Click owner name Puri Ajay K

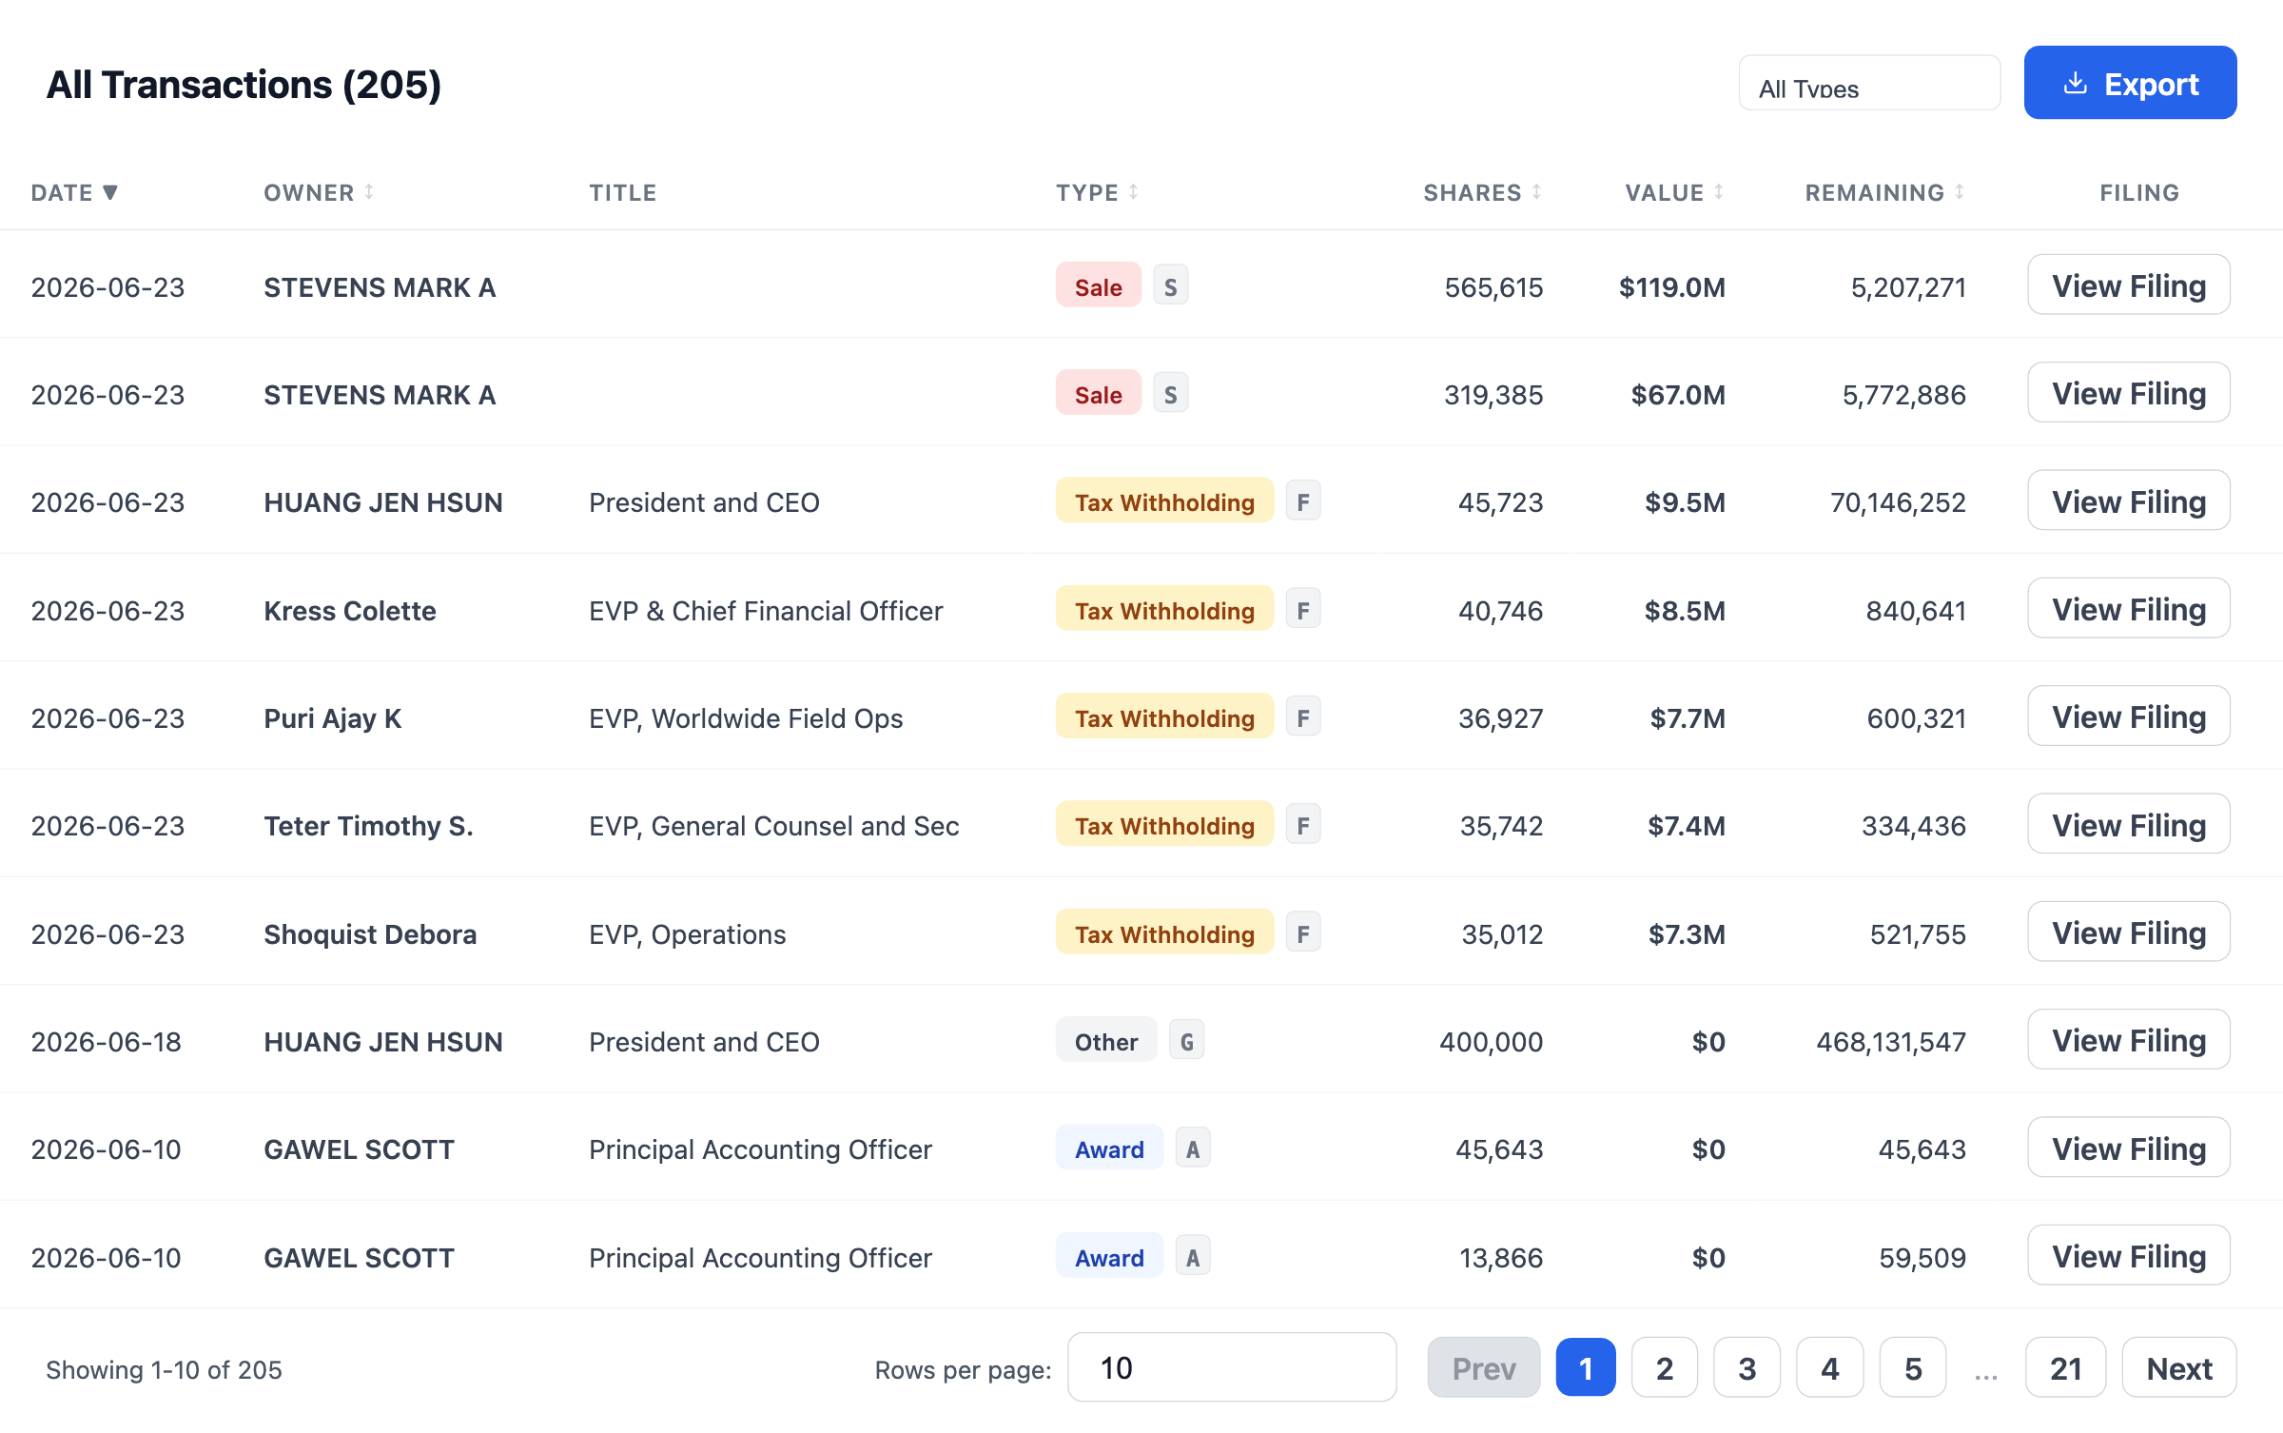coord(333,717)
